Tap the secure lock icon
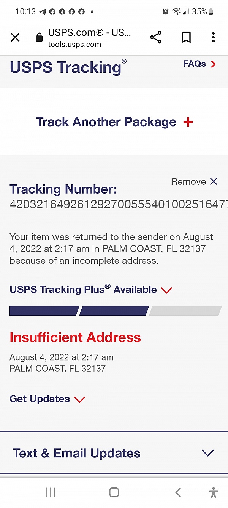 [39, 37]
